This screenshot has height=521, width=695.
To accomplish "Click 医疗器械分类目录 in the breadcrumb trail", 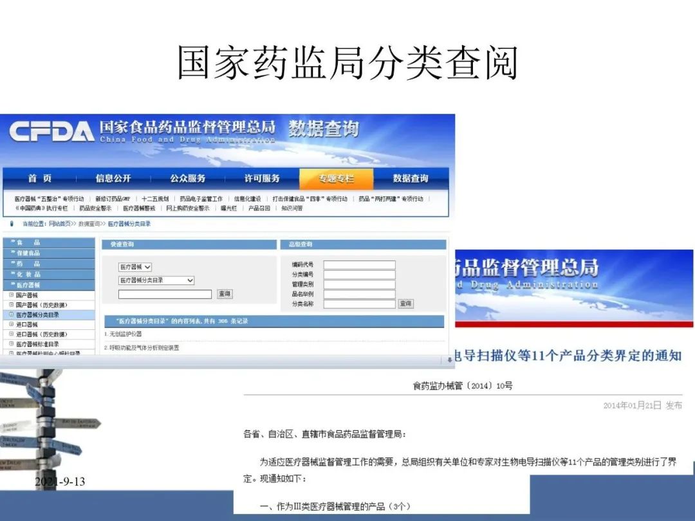I will tap(129, 224).
